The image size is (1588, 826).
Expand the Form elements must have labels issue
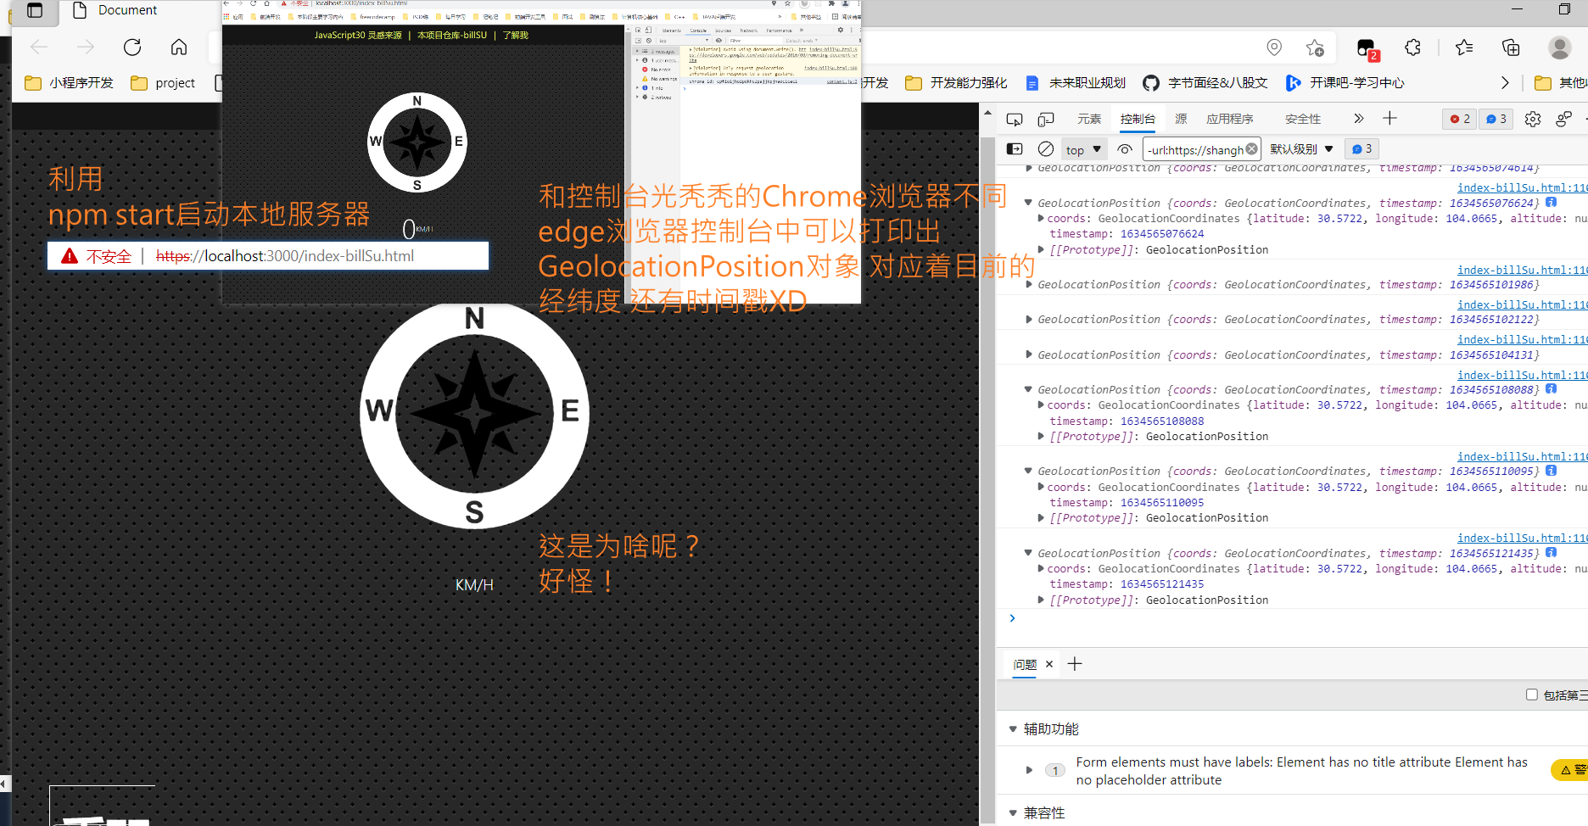tap(1029, 770)
